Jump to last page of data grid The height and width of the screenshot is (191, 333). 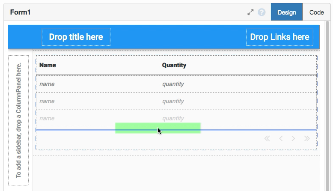click(306, 138)
